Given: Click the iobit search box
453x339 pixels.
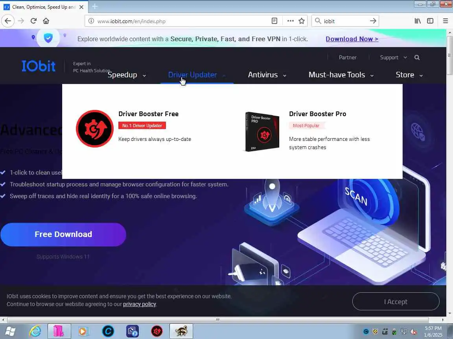Looking at the screenshot, I should [x=345, y=21].
